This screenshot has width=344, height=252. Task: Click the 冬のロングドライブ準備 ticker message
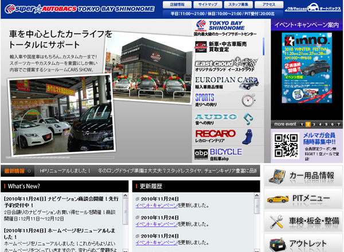coord(177,170)
